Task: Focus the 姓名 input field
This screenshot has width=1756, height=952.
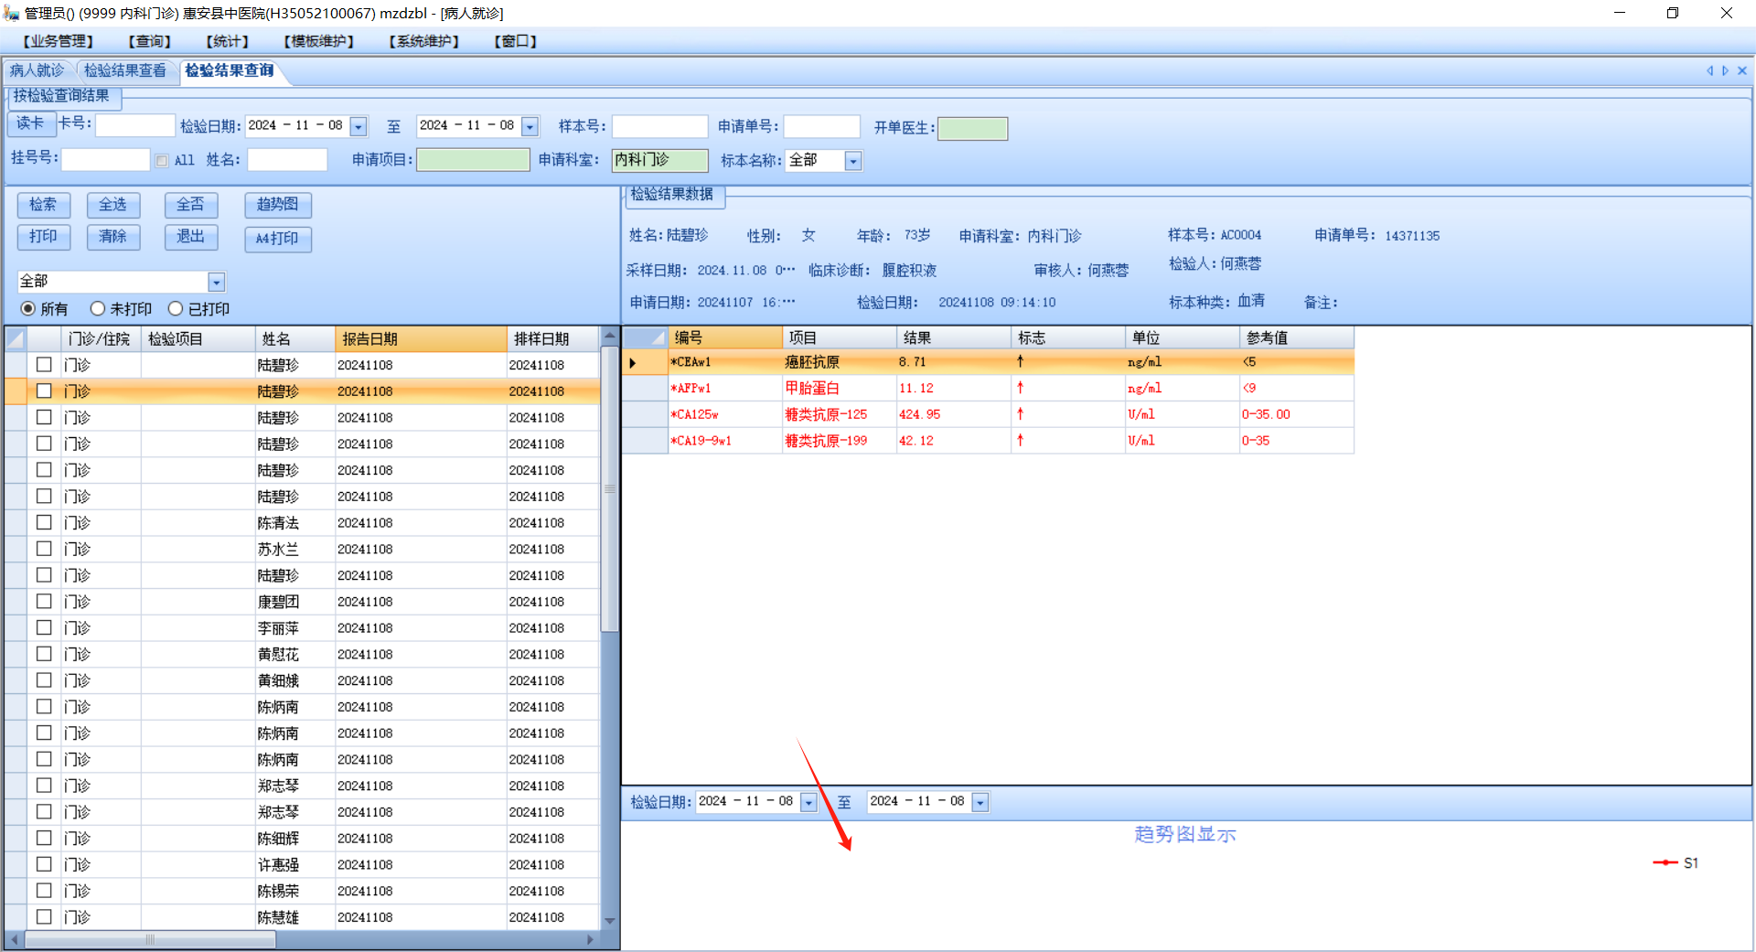Action: pos(287,160)
